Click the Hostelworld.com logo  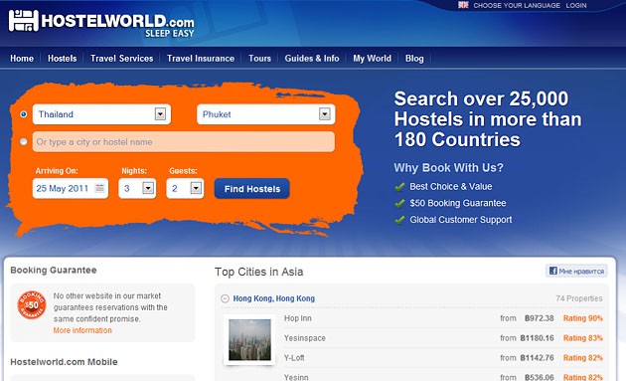tap(101, 23)
